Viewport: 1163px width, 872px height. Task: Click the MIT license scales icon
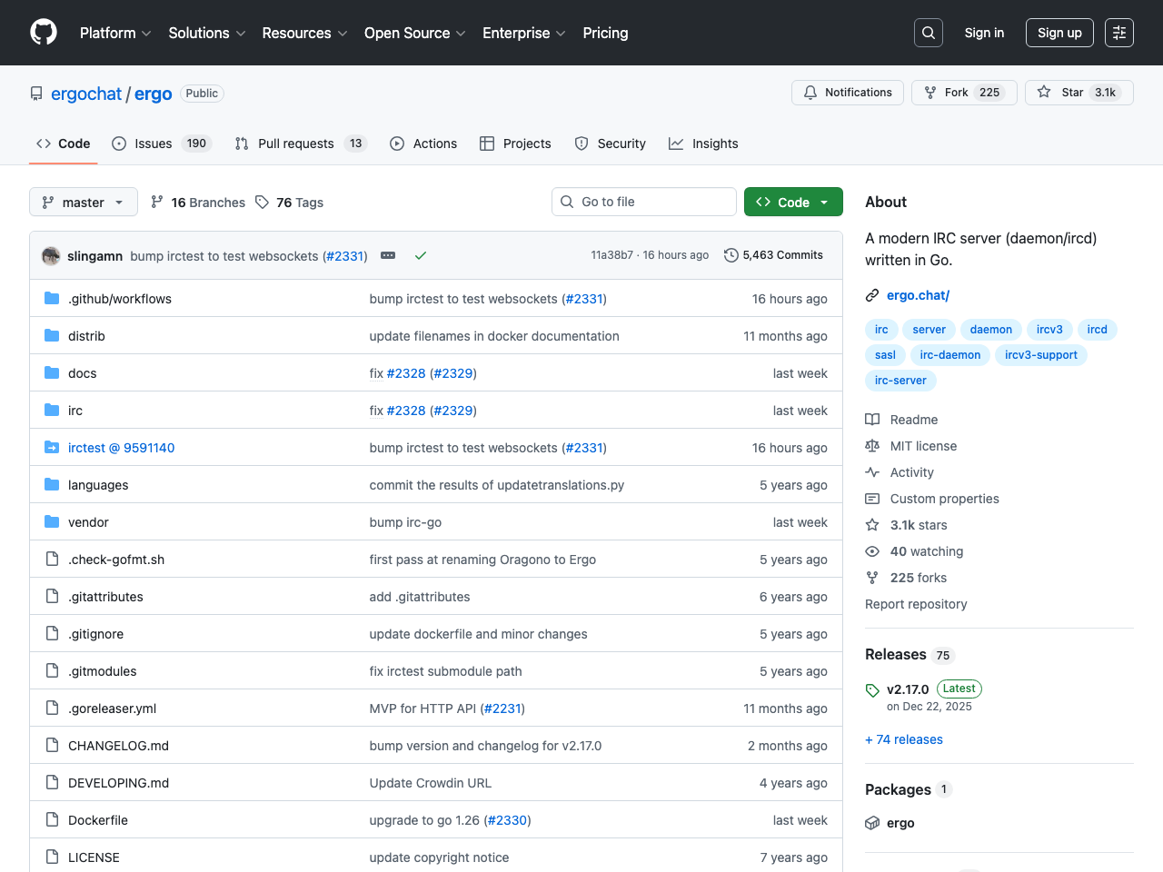(872, 445)
